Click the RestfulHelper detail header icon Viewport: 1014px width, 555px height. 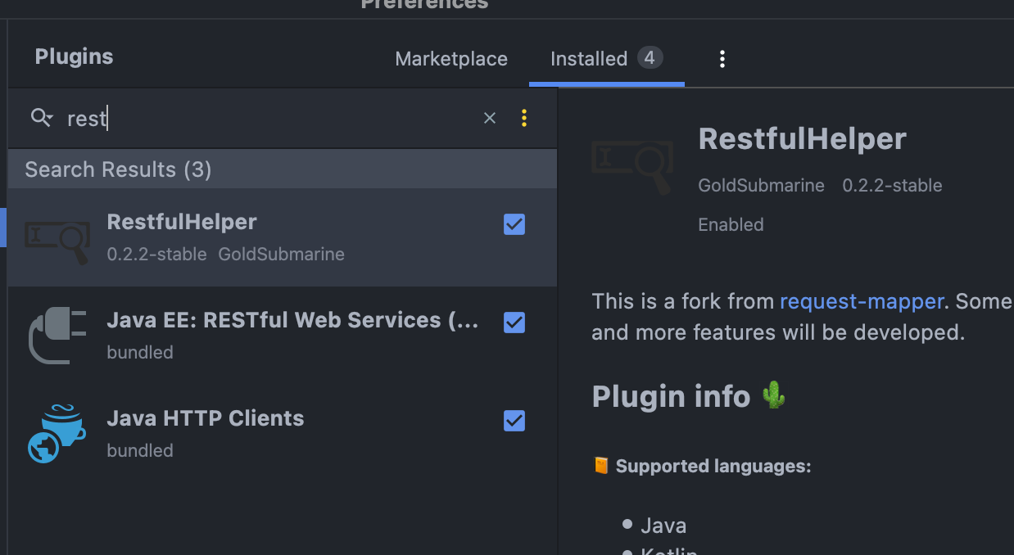(632, 166)
